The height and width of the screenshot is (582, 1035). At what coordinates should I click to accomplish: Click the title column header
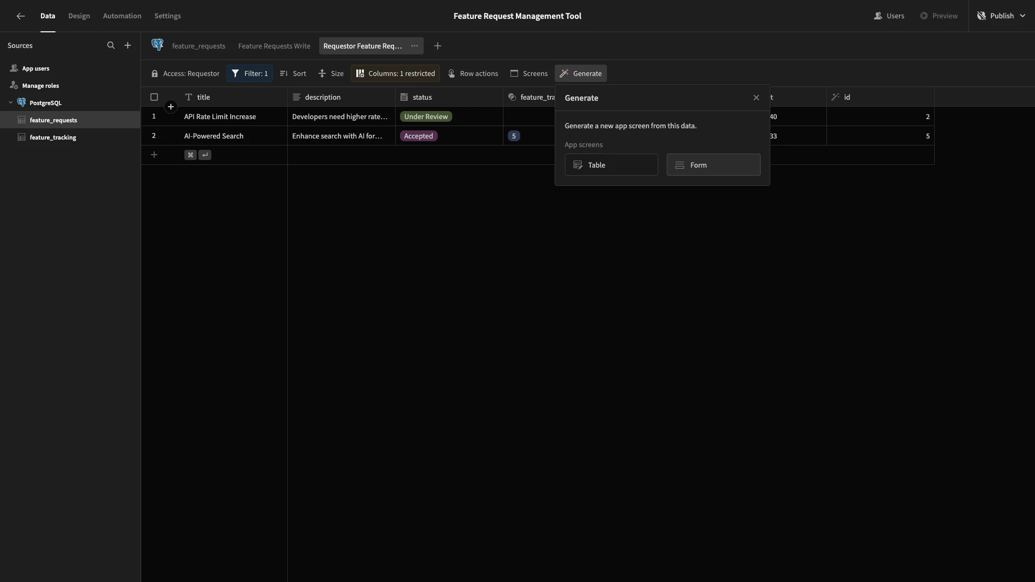[233, 98]
